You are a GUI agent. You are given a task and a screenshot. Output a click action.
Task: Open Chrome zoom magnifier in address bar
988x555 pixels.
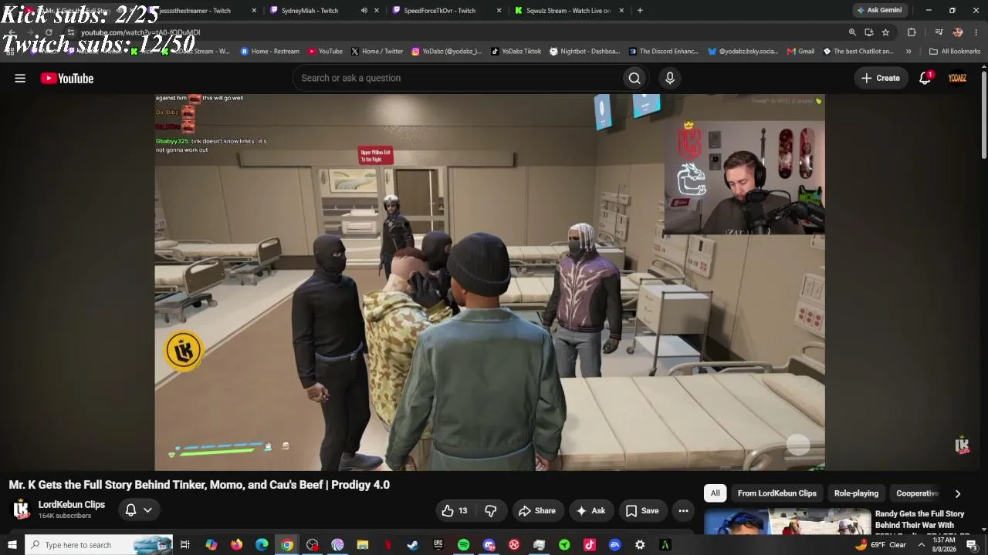click(x=852, y=32)
